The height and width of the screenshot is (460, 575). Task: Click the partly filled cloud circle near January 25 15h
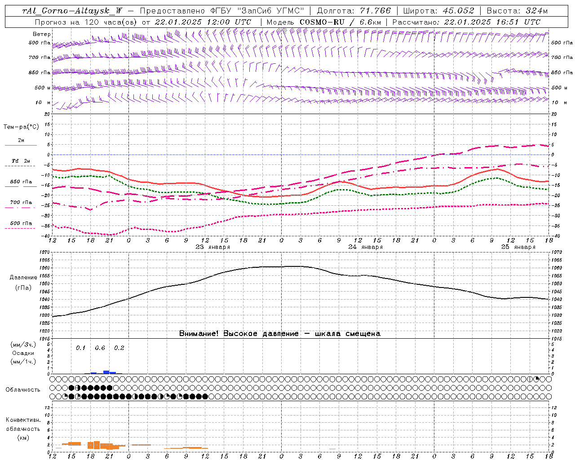click(536, 379)
